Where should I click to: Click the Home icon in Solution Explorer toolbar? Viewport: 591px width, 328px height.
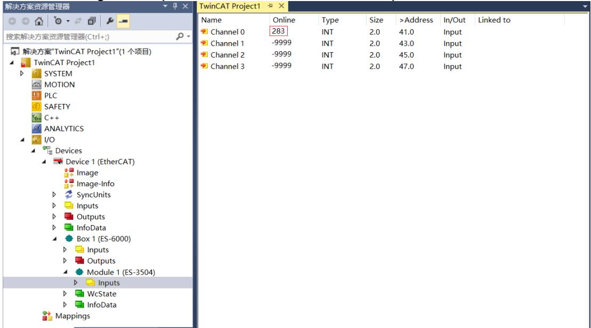(39, 21)
